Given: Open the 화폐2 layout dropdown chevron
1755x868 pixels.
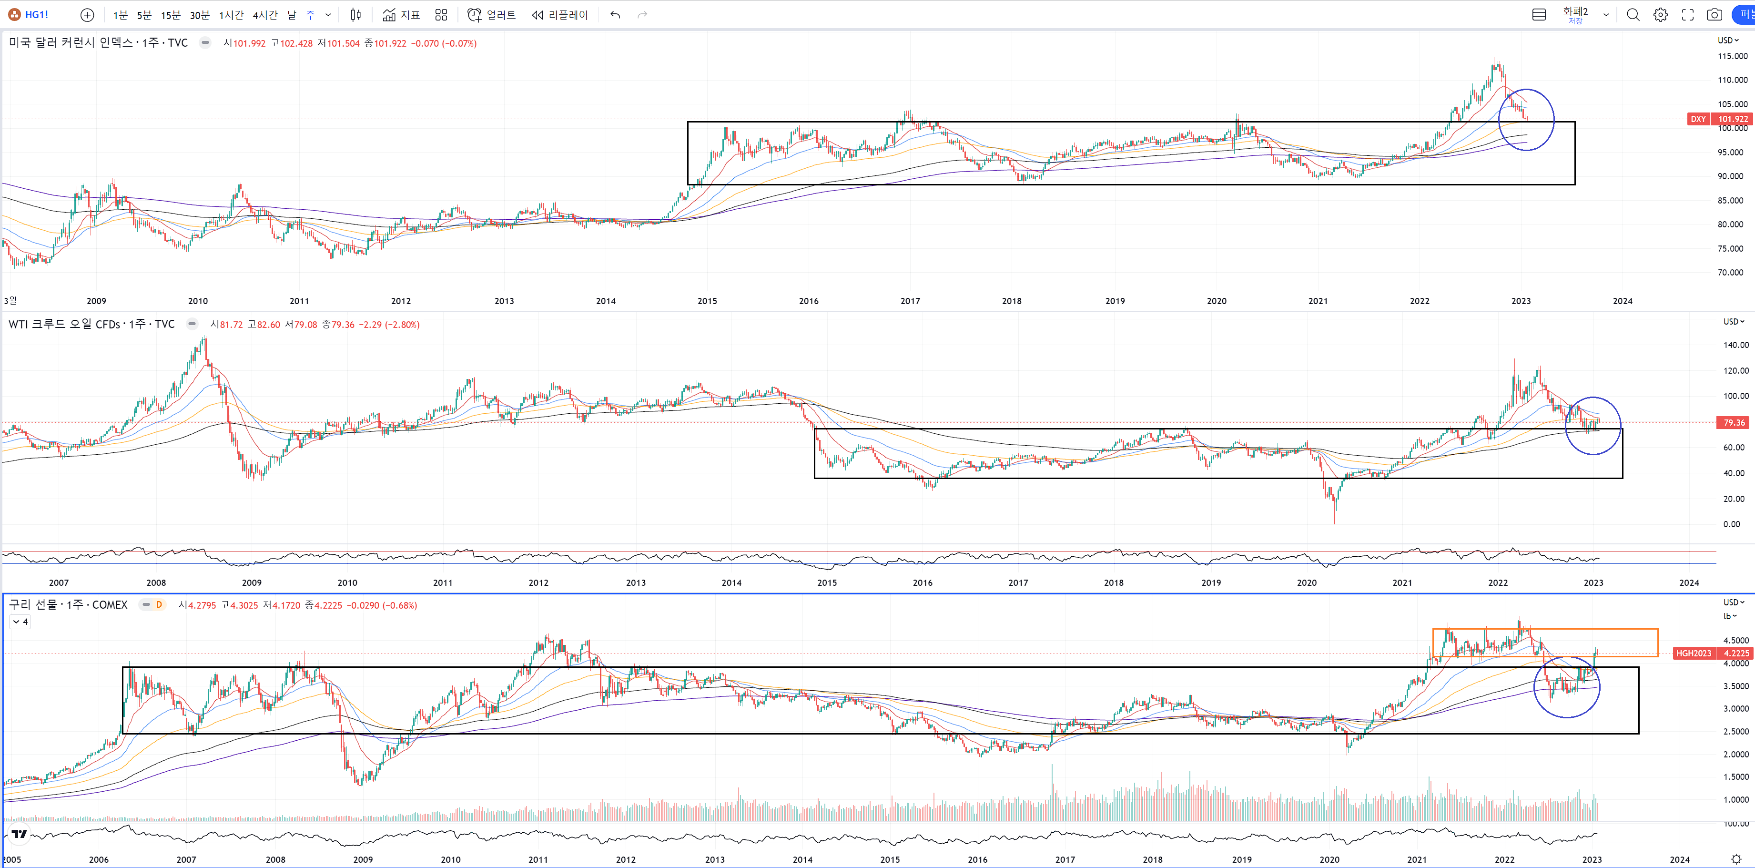Looking at the screenshot, I should coord(1606,14).
